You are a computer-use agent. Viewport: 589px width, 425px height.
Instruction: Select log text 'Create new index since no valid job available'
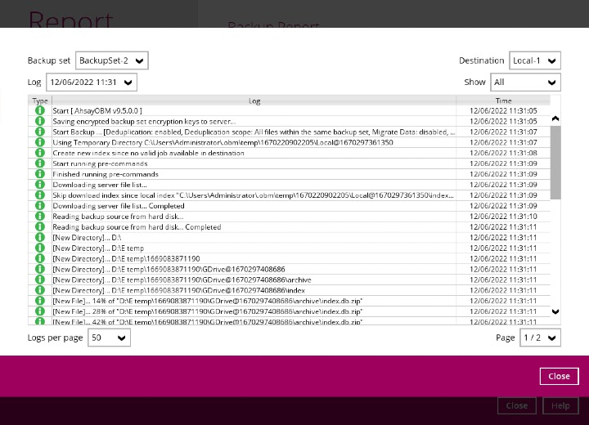point(148,153)
